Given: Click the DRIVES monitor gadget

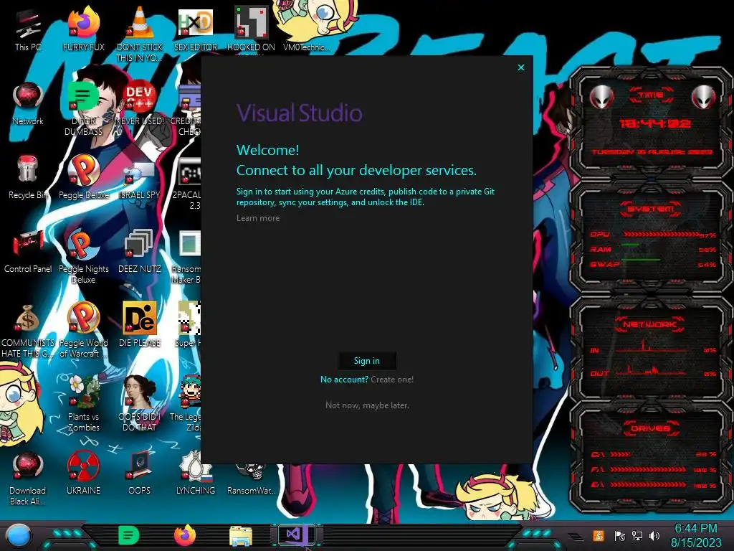Looking at the screenshot, I should tap(652, 456).
